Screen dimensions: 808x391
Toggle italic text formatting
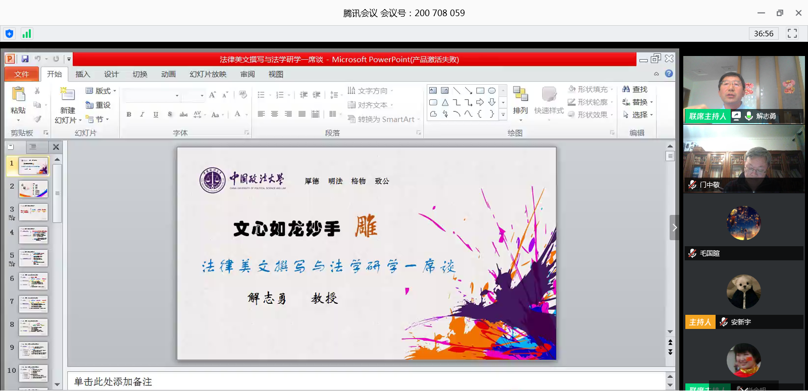(142, 115)
